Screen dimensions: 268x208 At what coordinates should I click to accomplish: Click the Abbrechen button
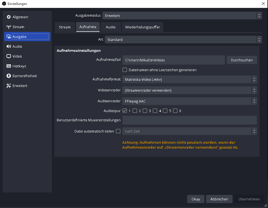coord(219,199)
